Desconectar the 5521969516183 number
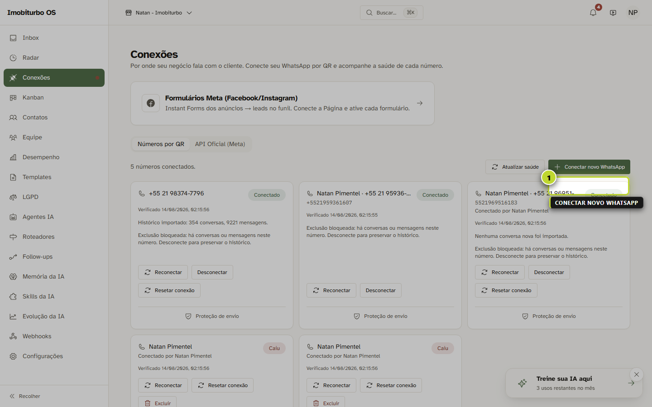Screen dimensions: 652x407 coord(549,272)
